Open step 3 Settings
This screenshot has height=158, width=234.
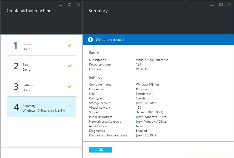tap(41, 86)
